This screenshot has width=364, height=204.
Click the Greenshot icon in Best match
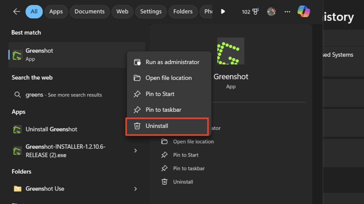pyautogui.click(x=17, y=55)
